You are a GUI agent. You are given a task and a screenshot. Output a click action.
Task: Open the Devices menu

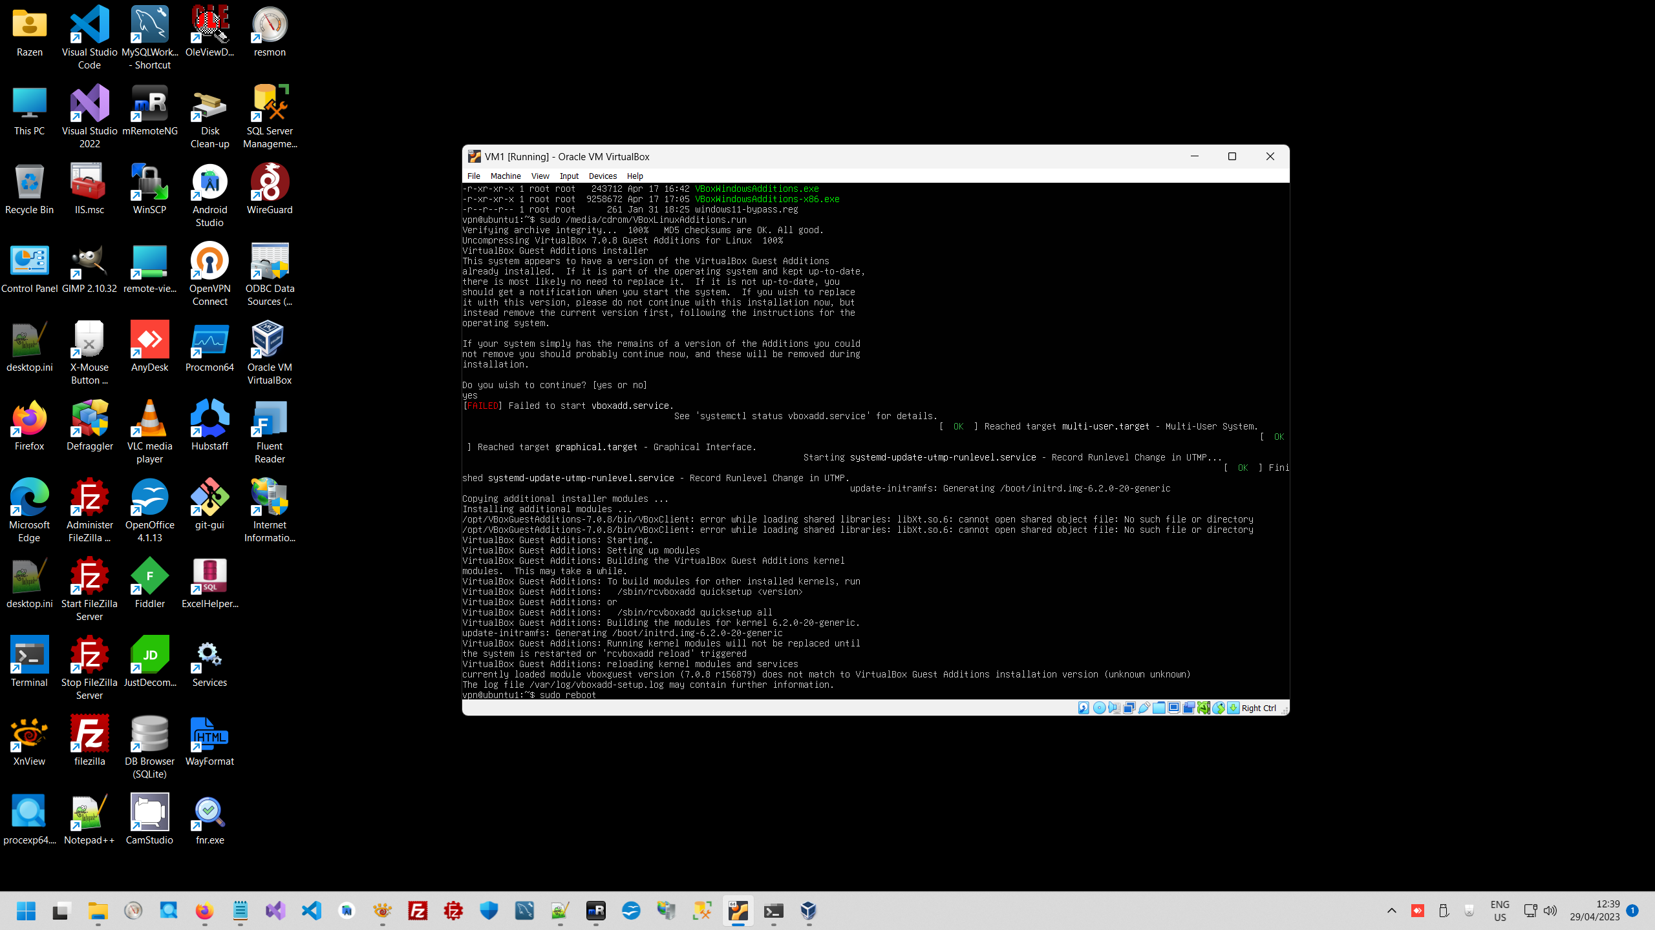pos(602,176)
